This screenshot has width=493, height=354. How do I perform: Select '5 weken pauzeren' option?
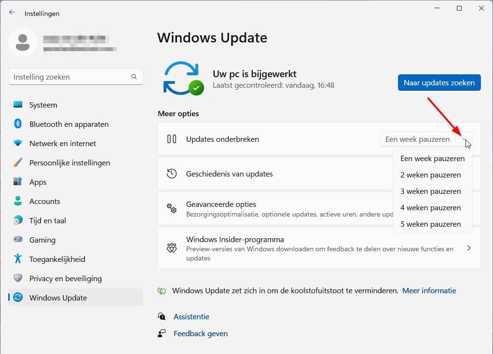[430, 224]
